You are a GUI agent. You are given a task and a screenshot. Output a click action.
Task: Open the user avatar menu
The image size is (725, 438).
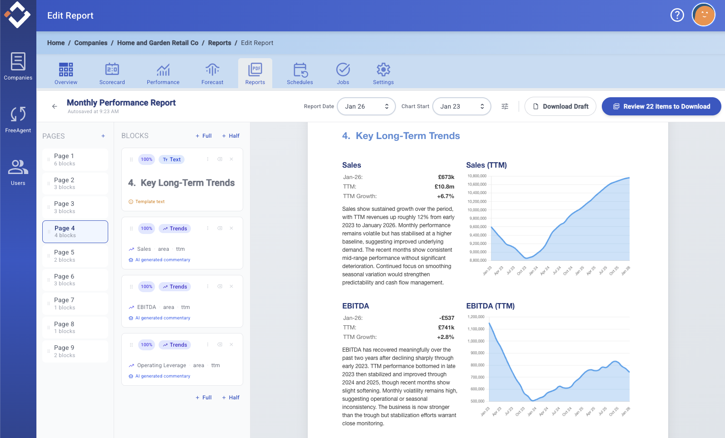coord(703,15)
